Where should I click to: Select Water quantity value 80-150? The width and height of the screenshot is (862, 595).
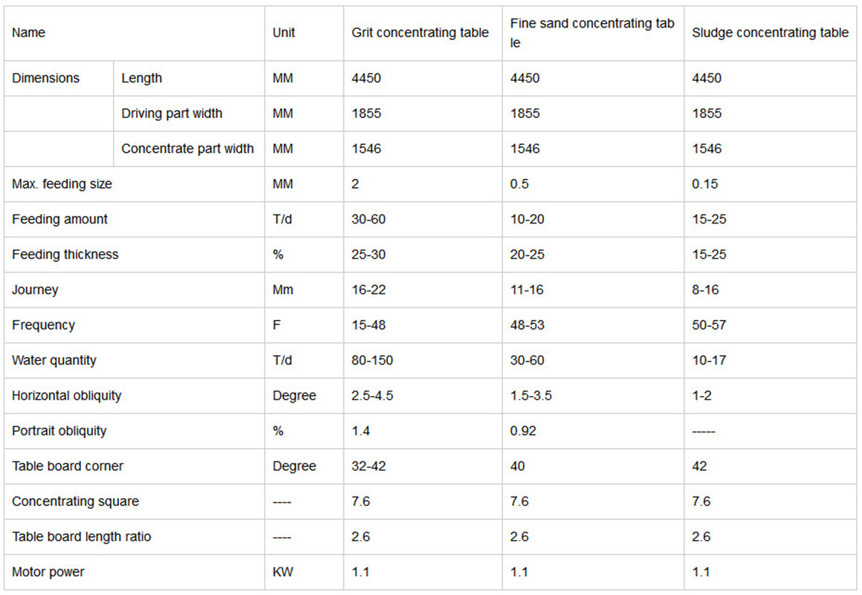pyautogui.click(x=372, y=360)
